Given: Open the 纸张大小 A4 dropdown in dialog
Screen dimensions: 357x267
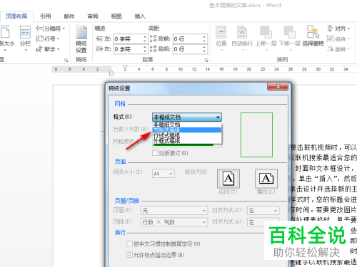Looking at the screenshot, I should pyautogui.click(x=164, y=174).
